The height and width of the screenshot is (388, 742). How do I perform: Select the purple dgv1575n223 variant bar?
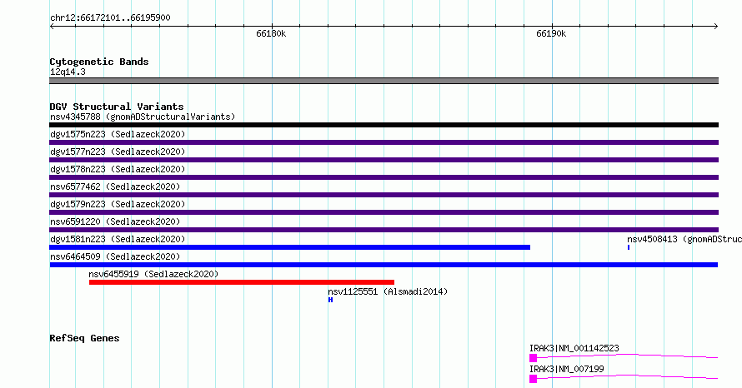coord(384,142)
